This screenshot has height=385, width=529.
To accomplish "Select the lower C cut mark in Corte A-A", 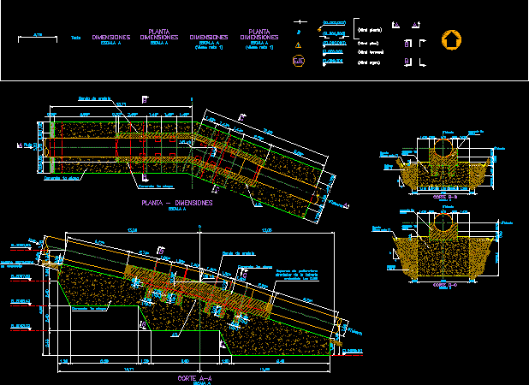I will click(223, 345).
